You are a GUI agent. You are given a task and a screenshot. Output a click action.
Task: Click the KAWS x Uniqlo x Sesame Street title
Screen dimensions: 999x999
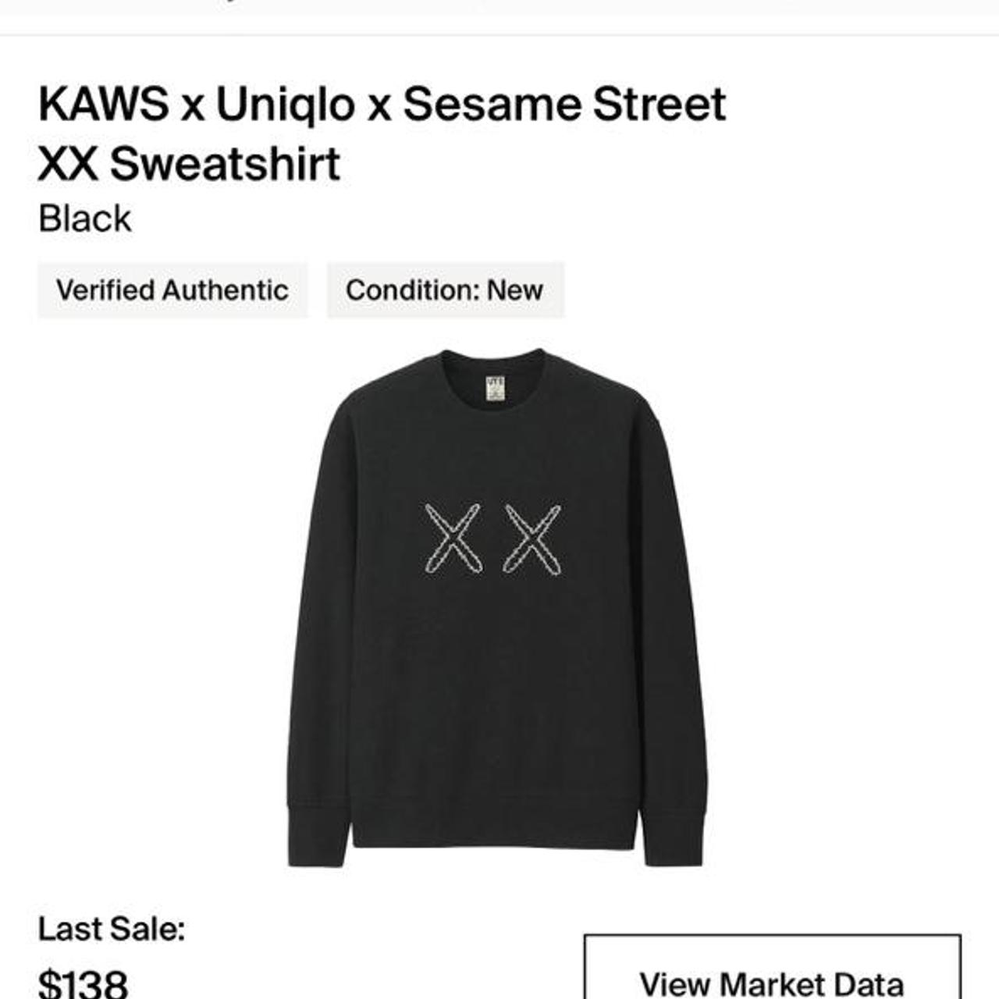(382, 104)
